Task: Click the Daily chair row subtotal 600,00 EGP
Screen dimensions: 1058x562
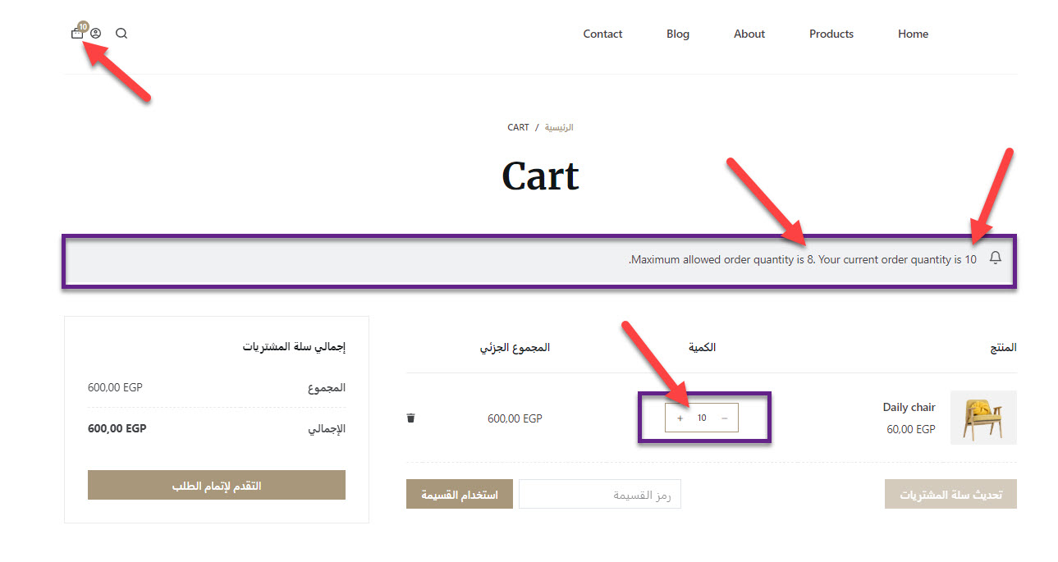Action: [x=515, y=418]
